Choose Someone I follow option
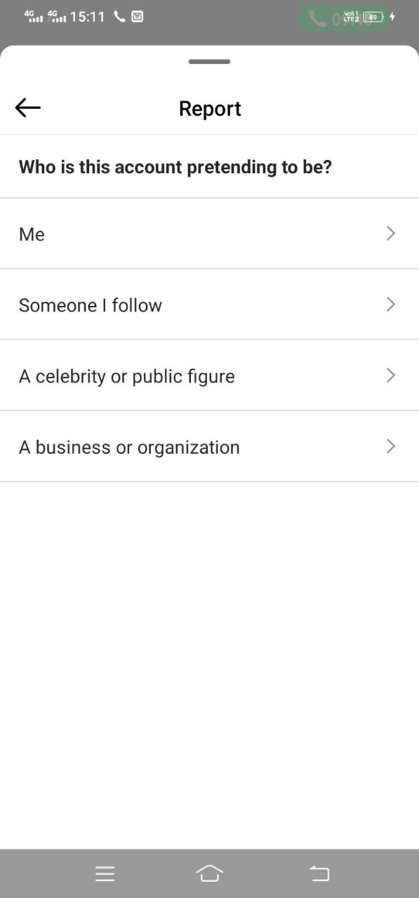 209,304
